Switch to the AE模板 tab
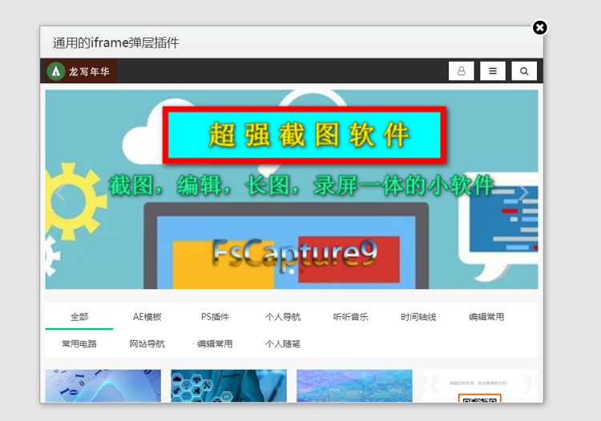 coord(147,317)
